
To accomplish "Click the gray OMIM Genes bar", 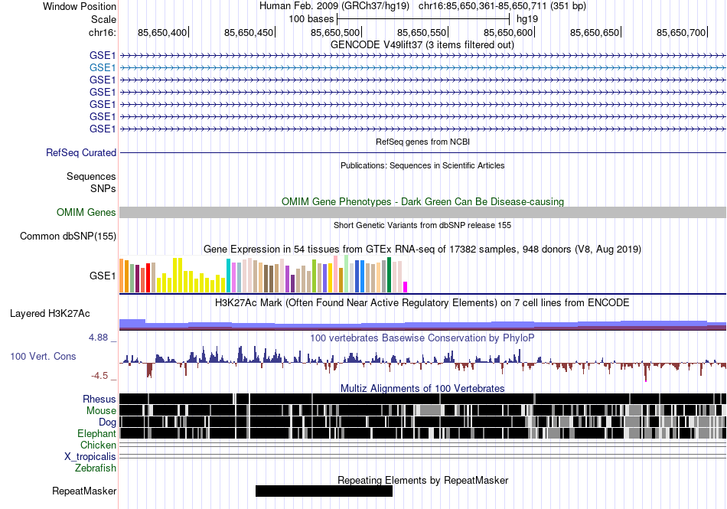I will click(422, 212).
